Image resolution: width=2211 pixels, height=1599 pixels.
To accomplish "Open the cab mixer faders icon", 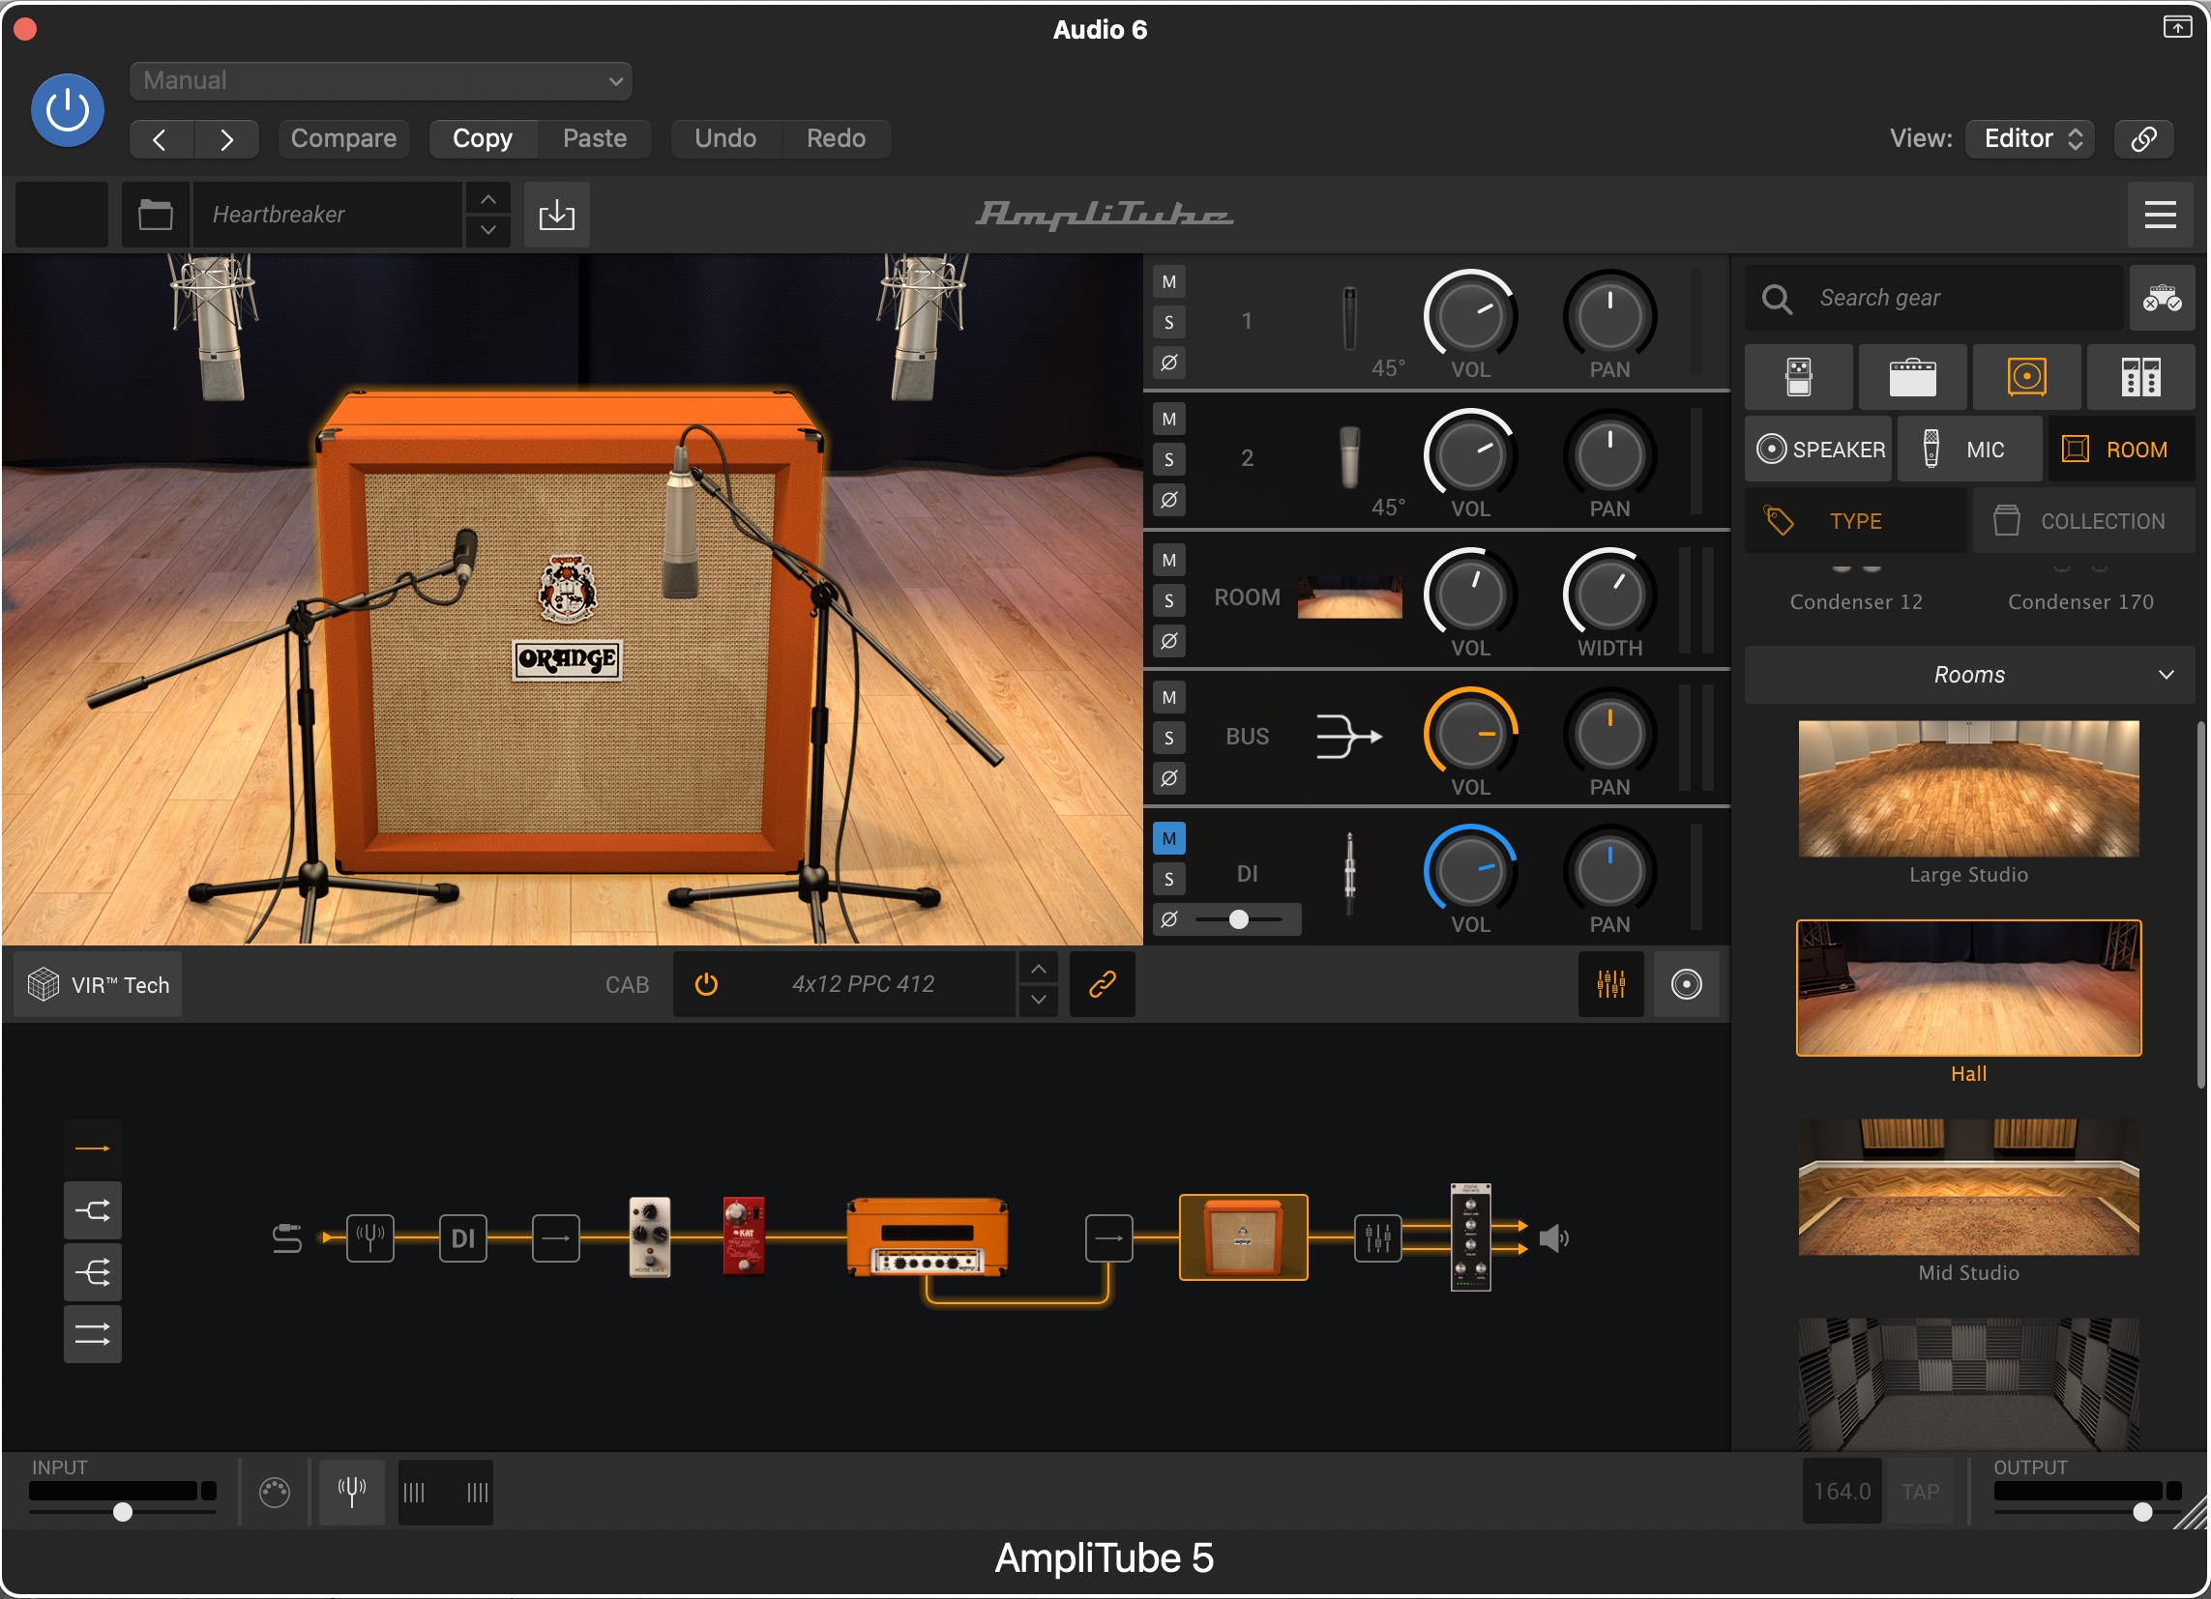I will [x=1610, y=985].
